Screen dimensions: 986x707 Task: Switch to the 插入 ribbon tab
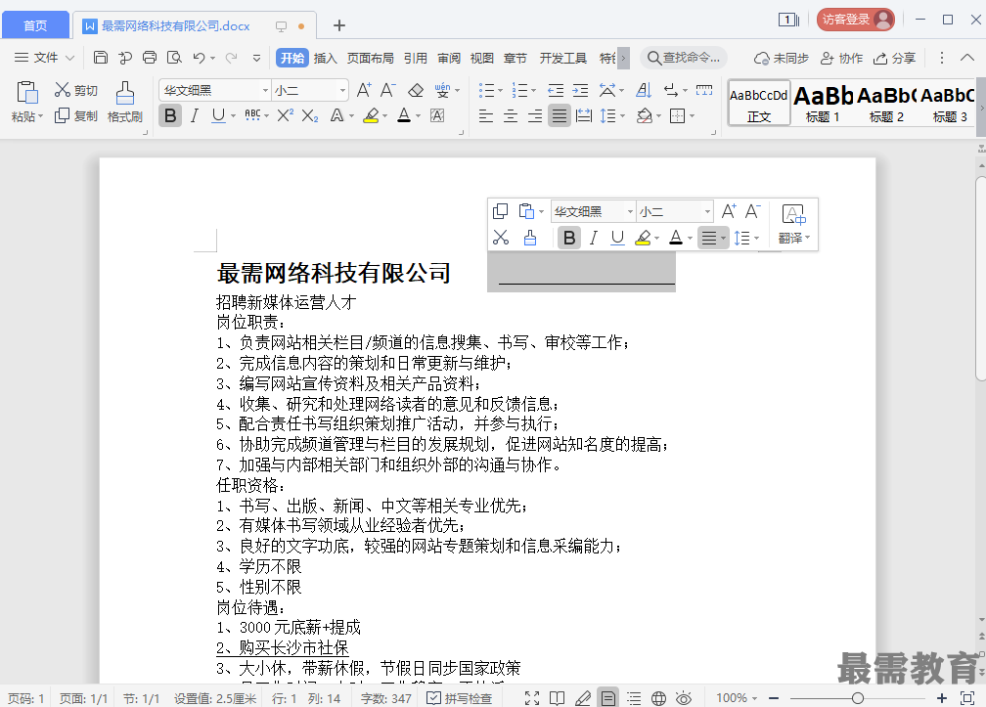point(325,58)
